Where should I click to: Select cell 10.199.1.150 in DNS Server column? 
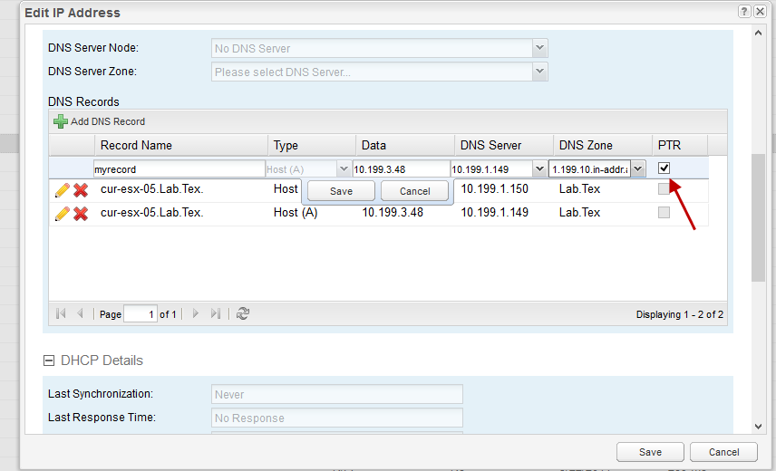click(495, 188)
